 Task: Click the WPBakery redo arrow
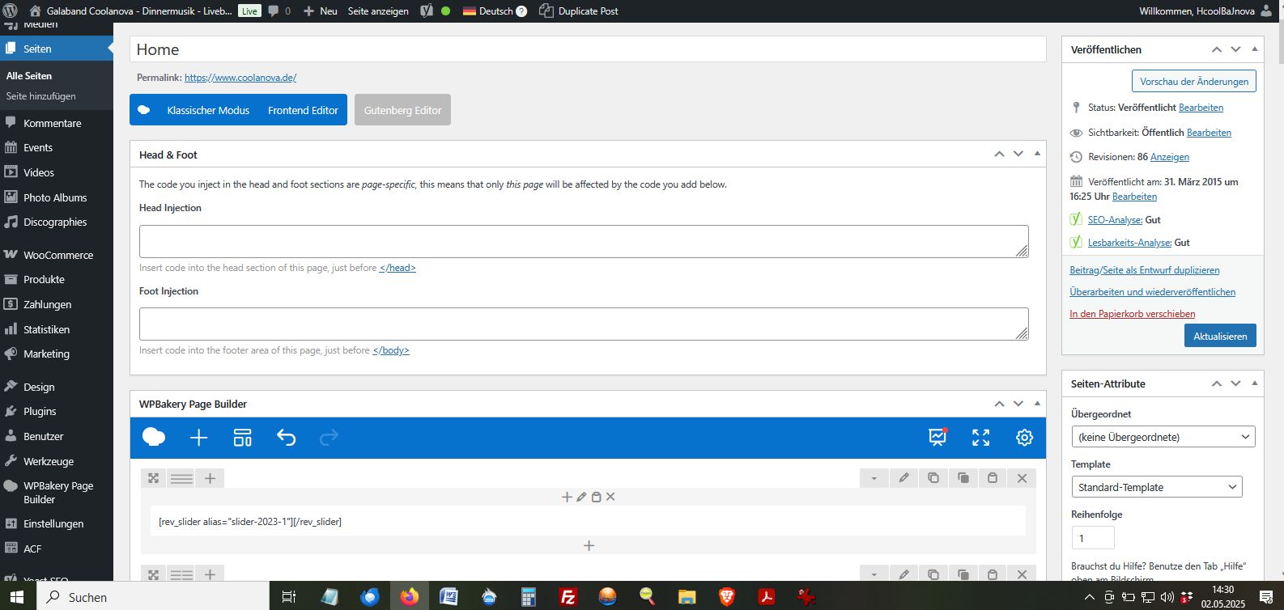coord(329,438)
